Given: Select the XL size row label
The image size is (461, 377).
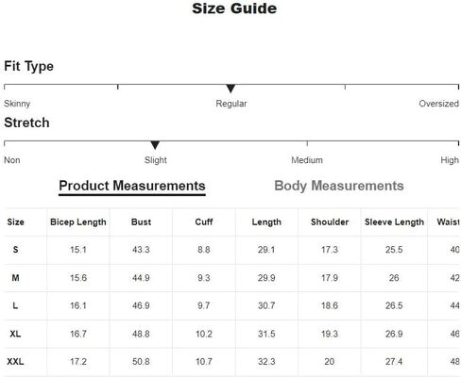Looking at the screenshot, I should 15,334.
